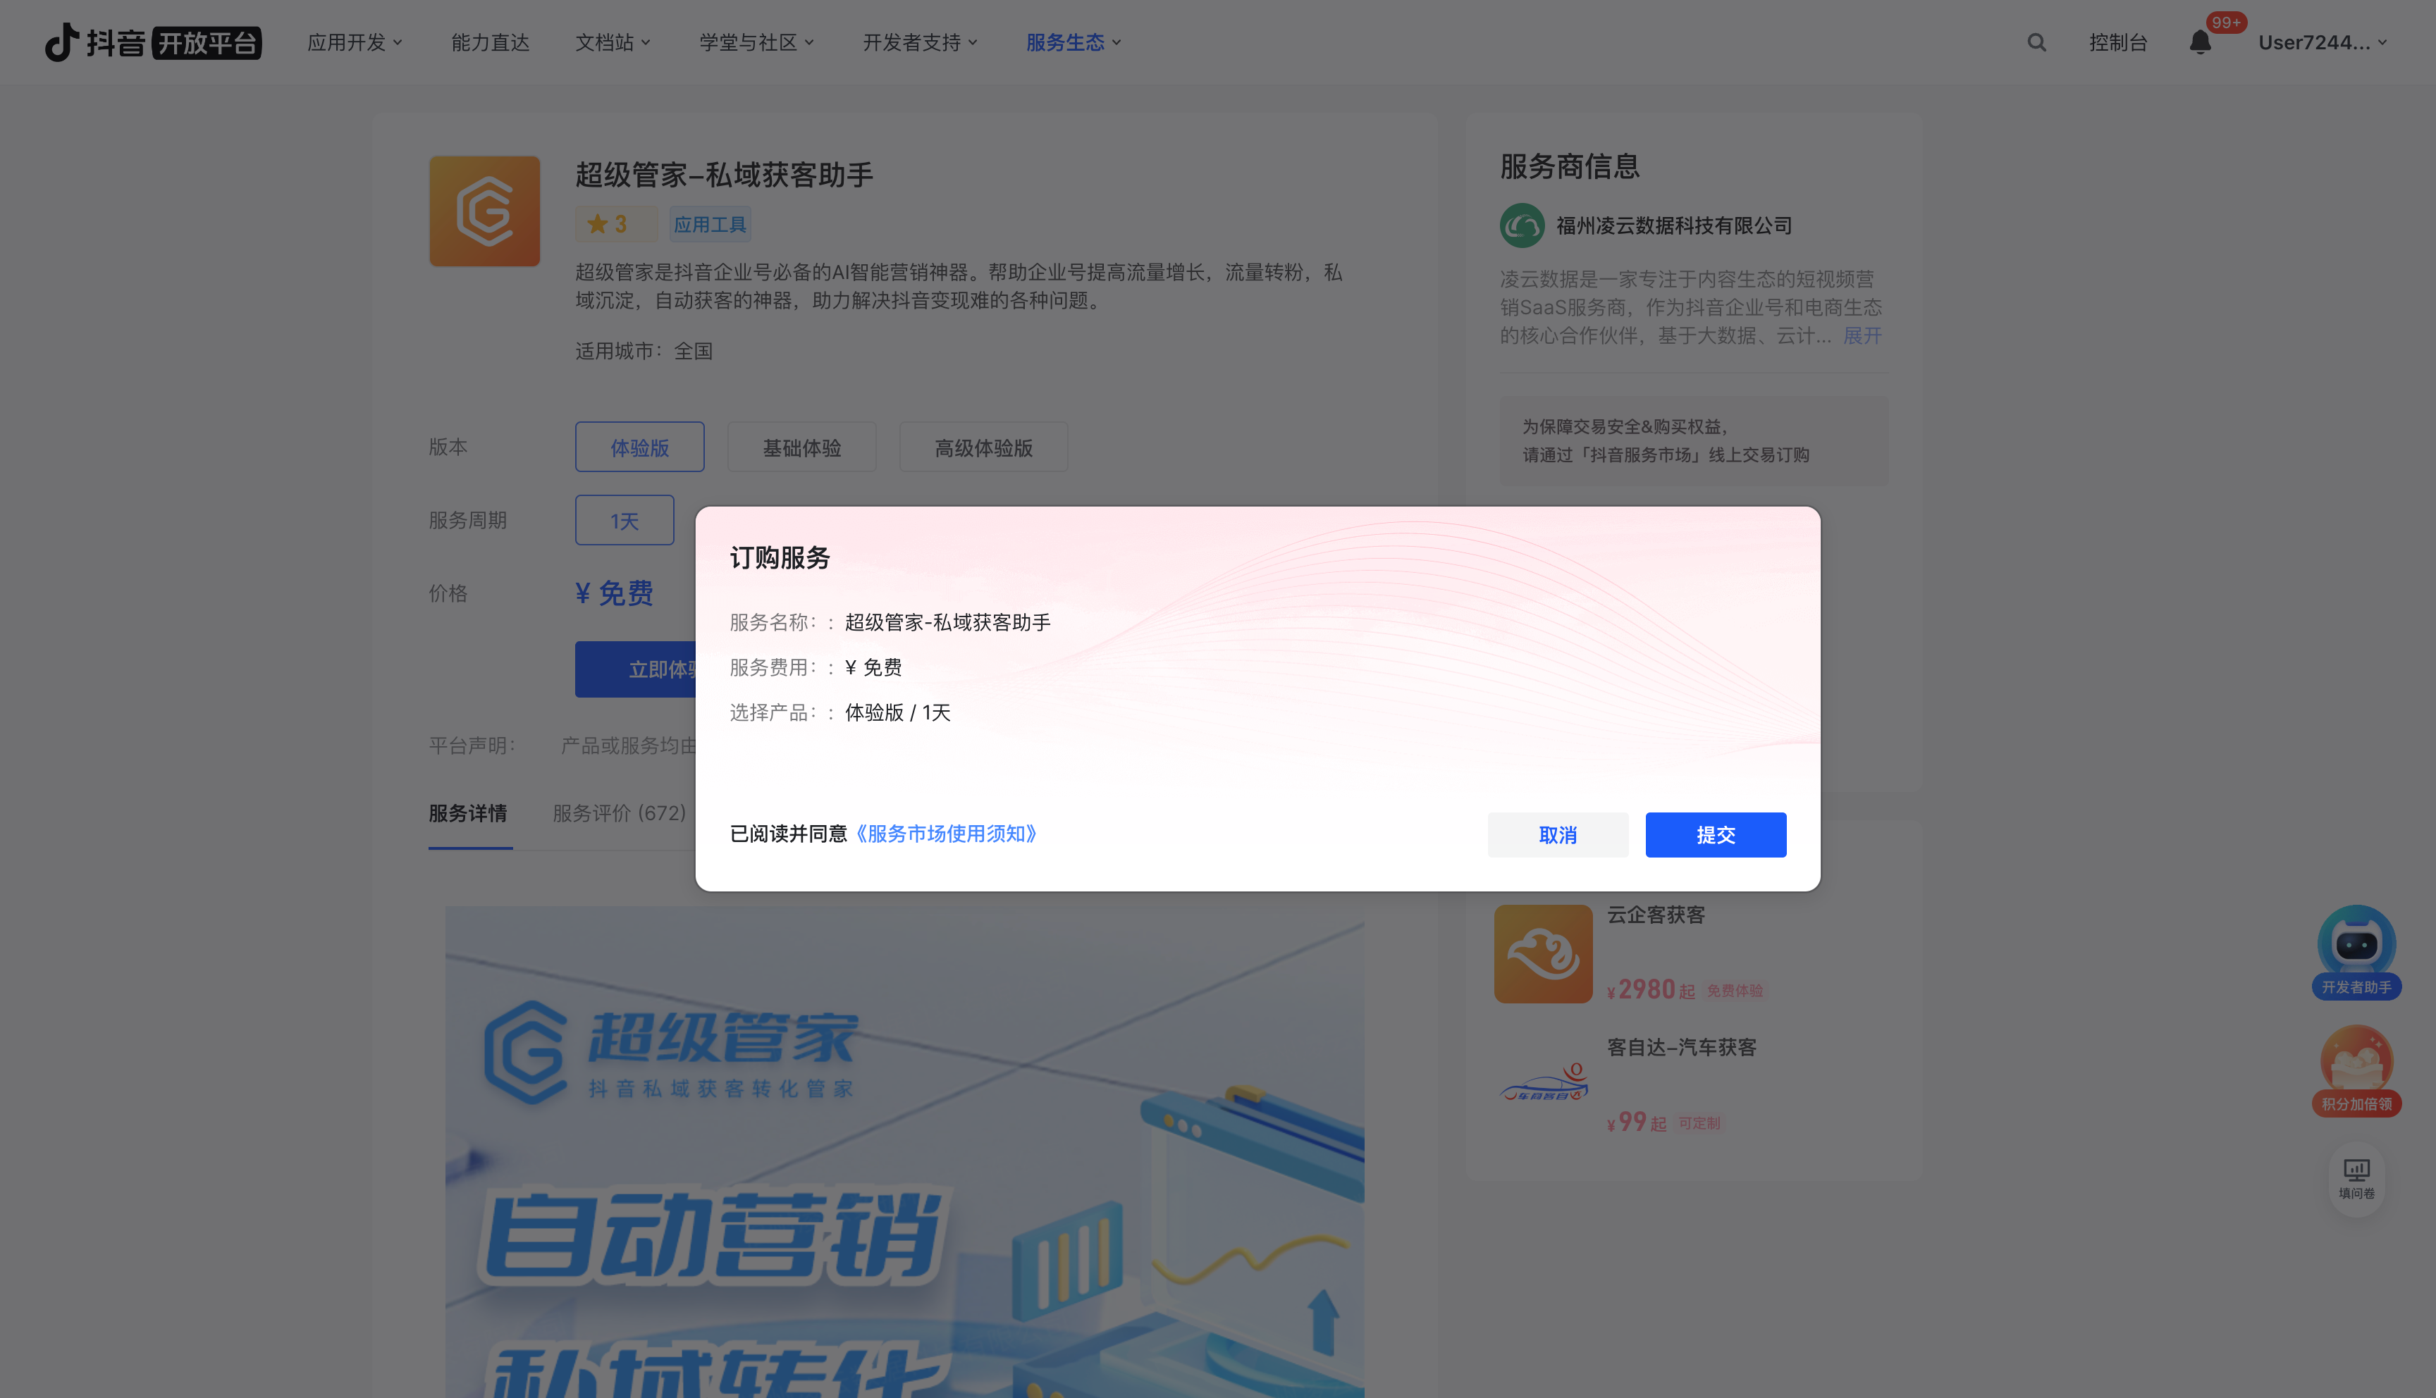Click the ¥2980起 price text
The image size is (2436, 1398).
click(x=1651, y=989)
